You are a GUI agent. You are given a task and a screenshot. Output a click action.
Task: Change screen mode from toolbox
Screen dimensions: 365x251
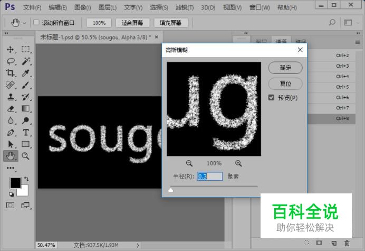coord(25,205)
